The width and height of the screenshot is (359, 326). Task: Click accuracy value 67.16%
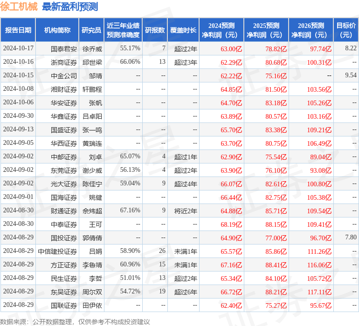[x=130, y=210]
